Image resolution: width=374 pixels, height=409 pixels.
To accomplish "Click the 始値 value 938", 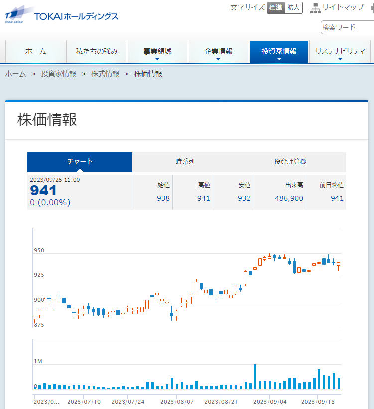I will pos(163,198).
